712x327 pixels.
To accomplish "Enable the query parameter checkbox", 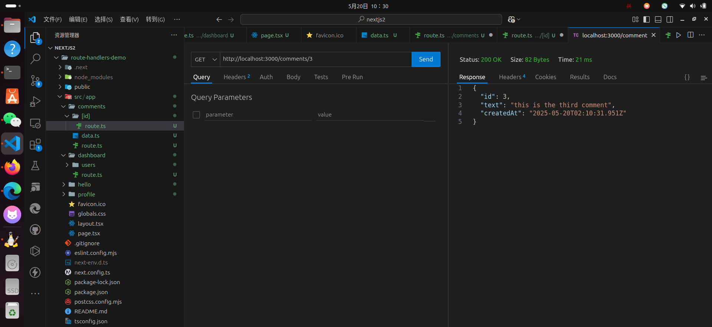I will coord(197,115).
